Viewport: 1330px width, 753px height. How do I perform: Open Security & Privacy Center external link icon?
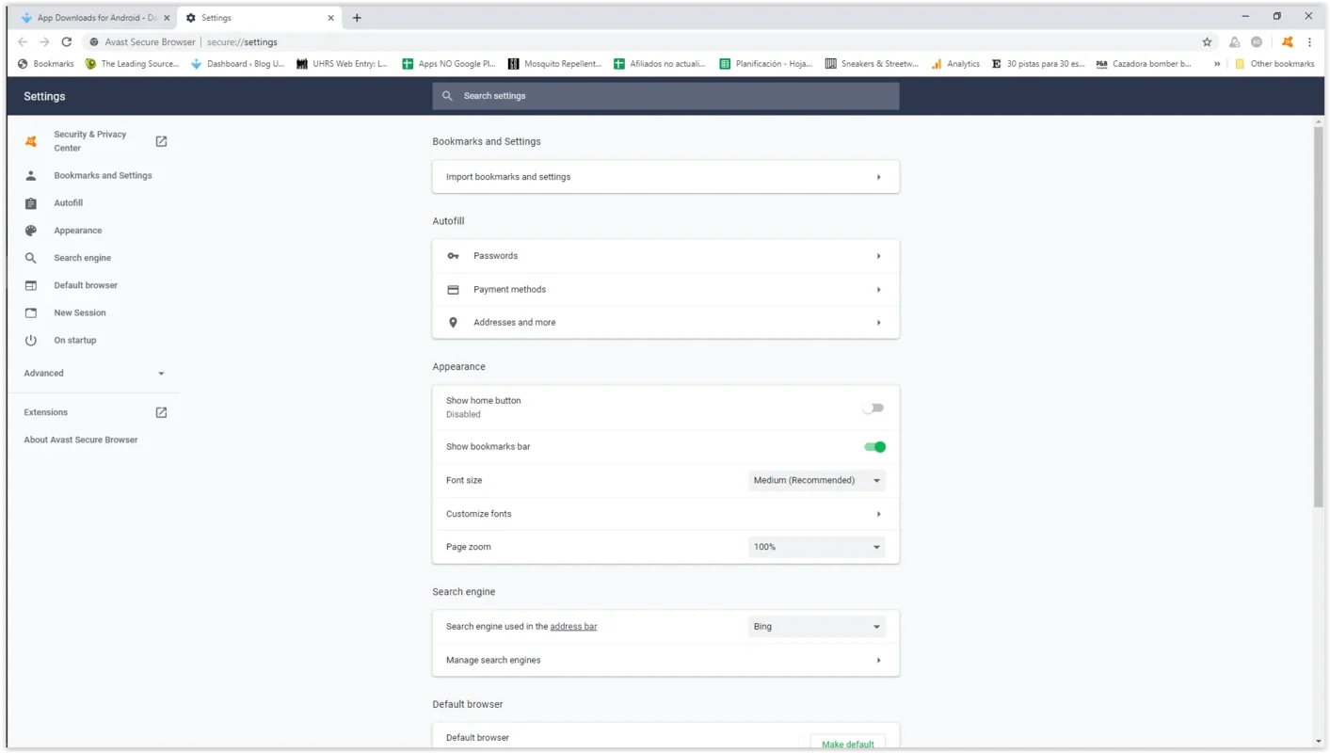point(161,141)
